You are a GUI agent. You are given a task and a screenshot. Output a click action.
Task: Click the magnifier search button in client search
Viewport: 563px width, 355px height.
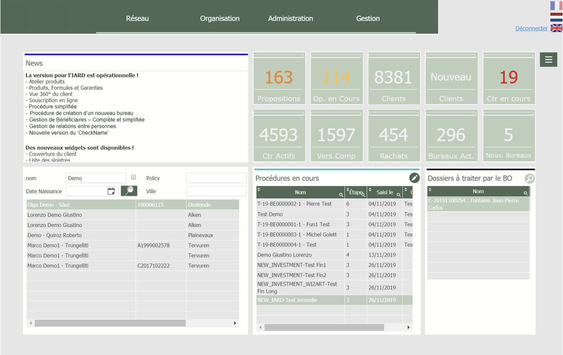tap(129, 191)
